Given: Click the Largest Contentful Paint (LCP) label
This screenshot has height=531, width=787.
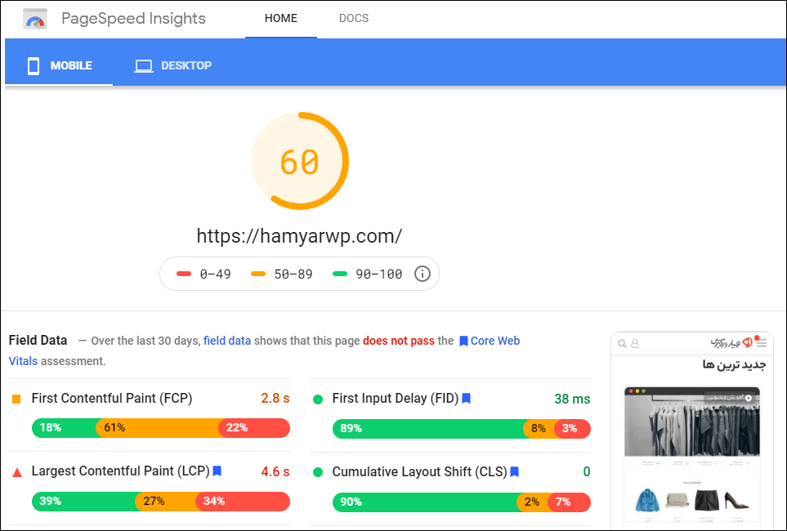Looking at the screenshot, I should pyautogui.click(x=120, y=471).
